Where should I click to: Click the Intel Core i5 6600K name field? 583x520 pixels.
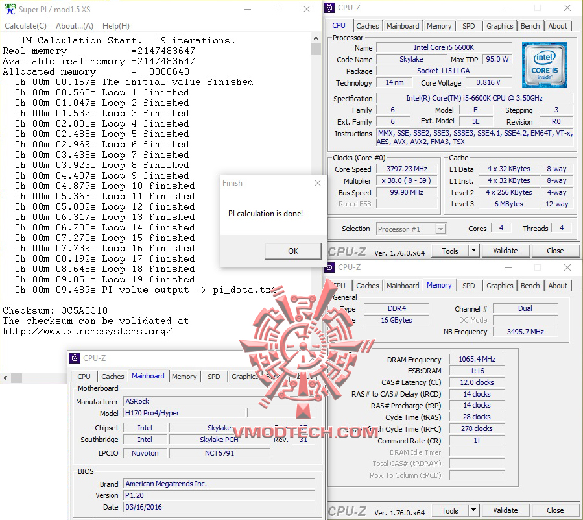pos(444,47)
